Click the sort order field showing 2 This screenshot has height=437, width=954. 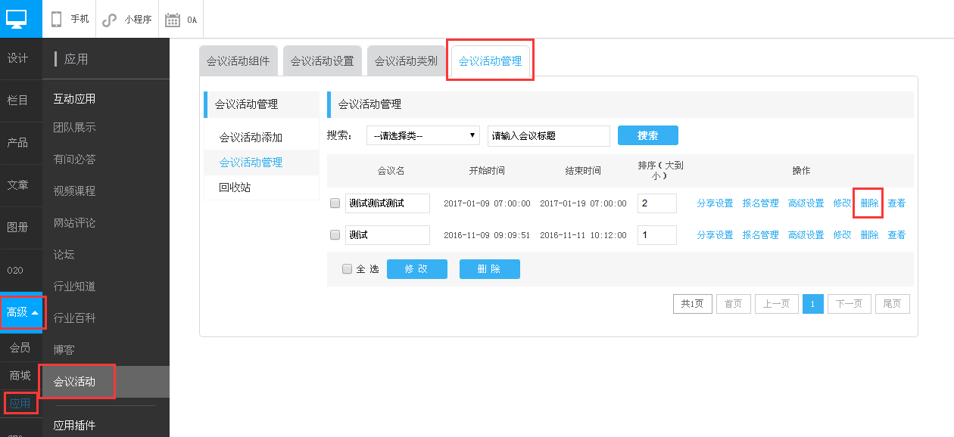(657, 203)
